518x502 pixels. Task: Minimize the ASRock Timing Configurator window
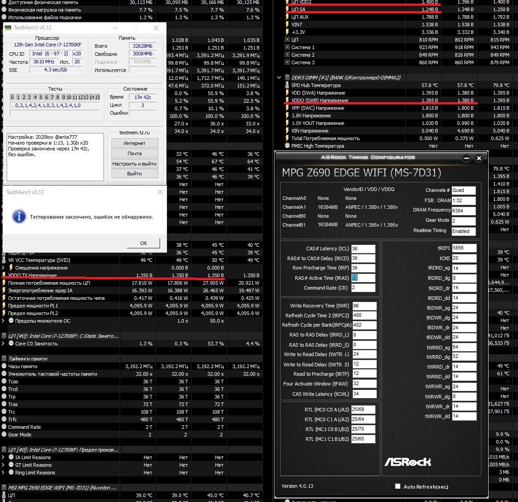(x=466, y=158)
